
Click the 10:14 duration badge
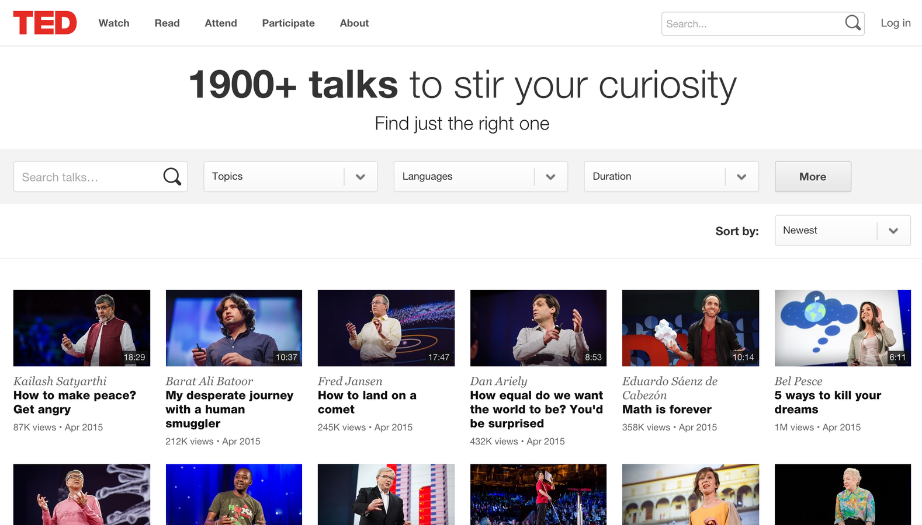[743, 357]
